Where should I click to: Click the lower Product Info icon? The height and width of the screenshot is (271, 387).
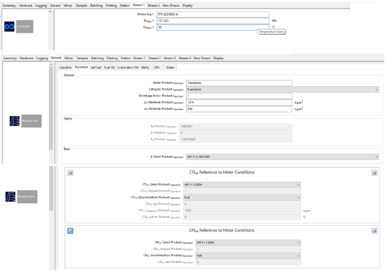point(10,197)
